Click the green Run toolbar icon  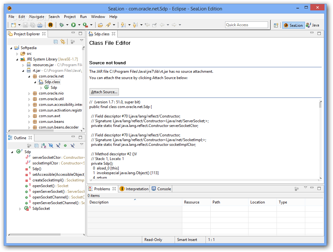(73, 25)
